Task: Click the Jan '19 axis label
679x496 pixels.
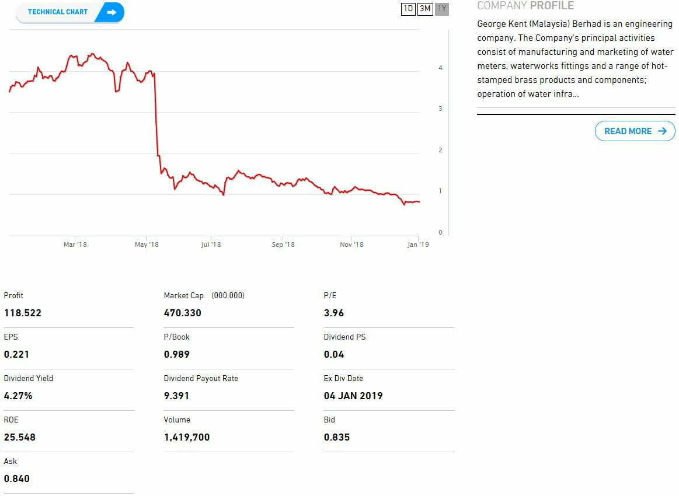Action: (418, 244)
